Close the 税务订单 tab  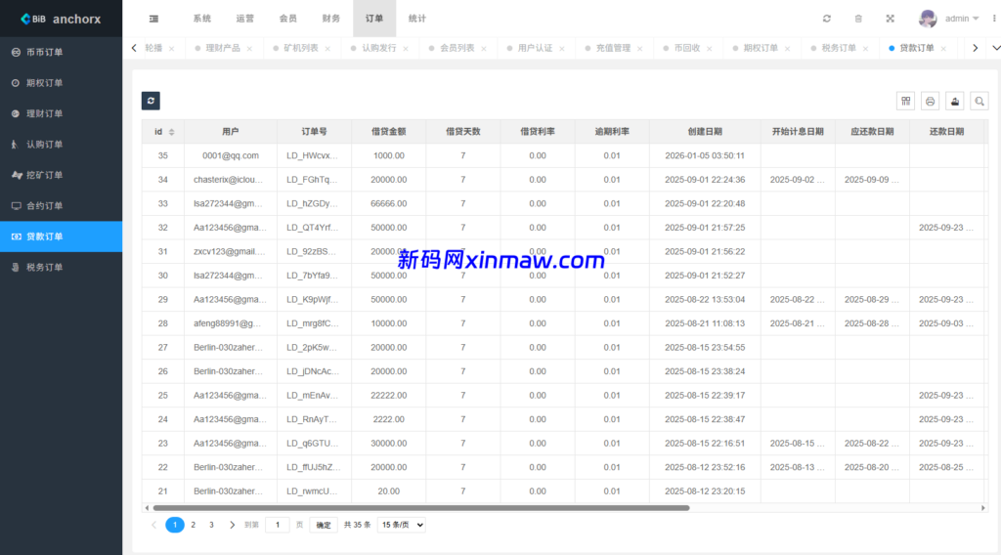pyautogui.click(x=866, y=49)
